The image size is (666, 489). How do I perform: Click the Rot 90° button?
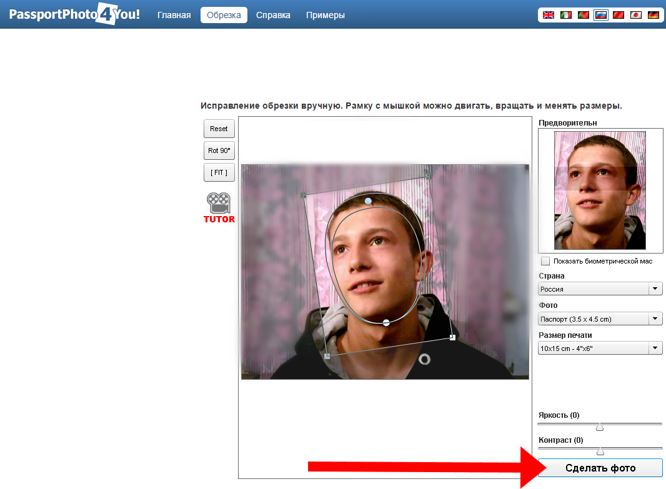pos(219,151)
